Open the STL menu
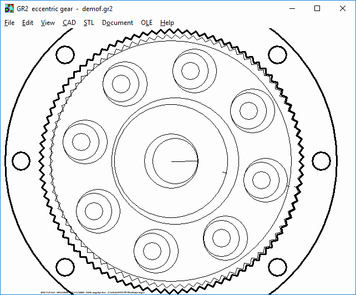Viewport: 356px width, 295px height. (x=89, y=23)
